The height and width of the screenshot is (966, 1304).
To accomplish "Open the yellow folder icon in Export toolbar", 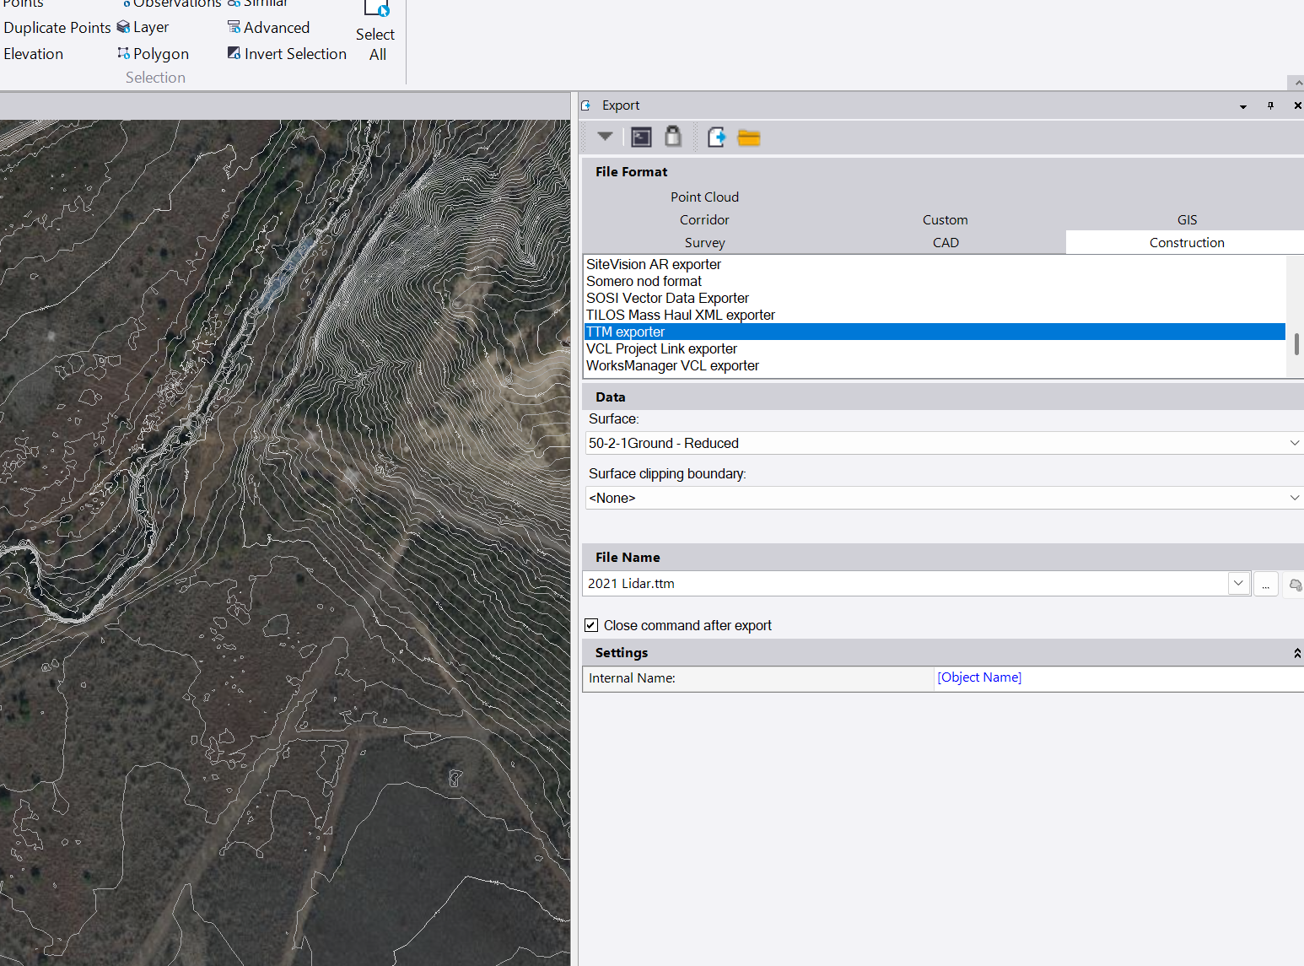I will (x=749, y=138).
